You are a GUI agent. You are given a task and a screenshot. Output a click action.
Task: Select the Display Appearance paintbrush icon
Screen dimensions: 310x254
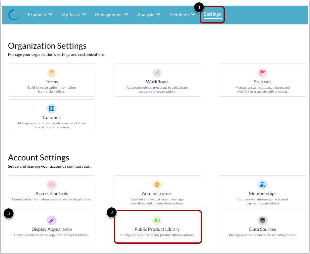pyautogui.click(x=52, y=220)
